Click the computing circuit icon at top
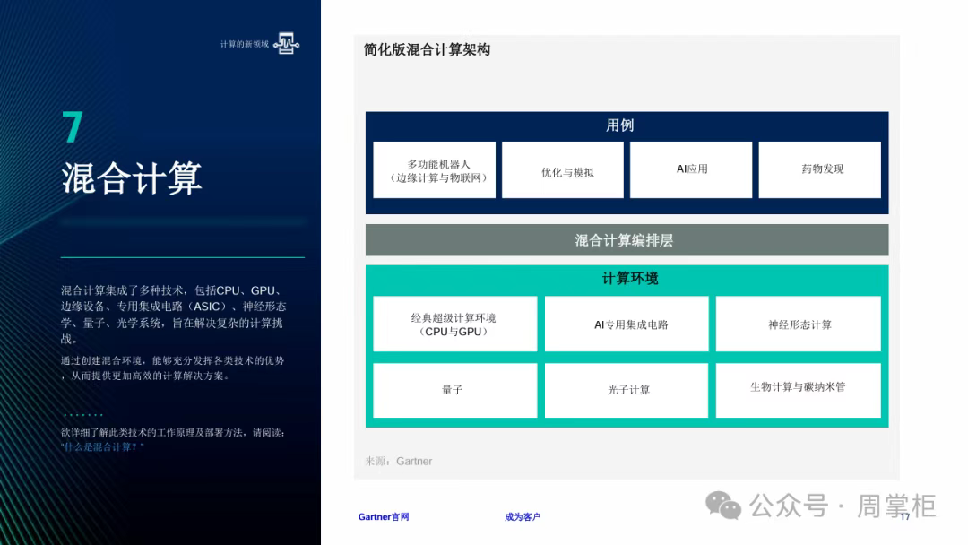This screenshot has width=968, height=545. click(286, 43)
